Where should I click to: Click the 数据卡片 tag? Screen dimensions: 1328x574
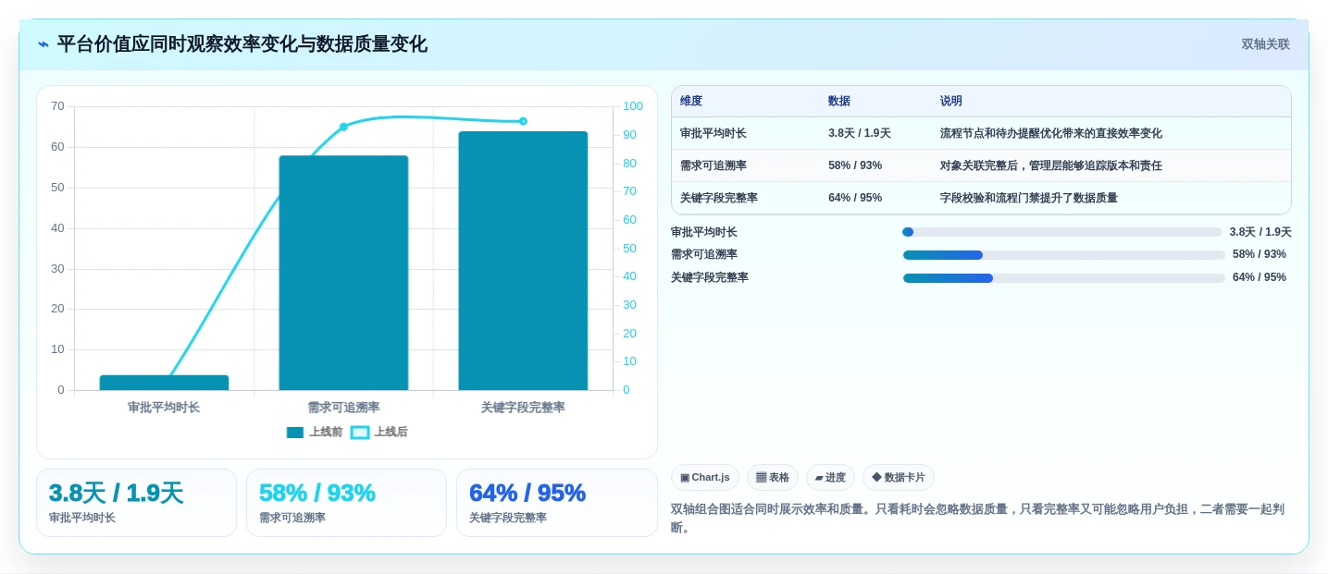[x=899, y=478]
